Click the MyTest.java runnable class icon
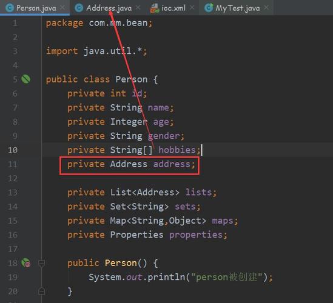This screenshot has width=333, height=303. [x=209, y=8]
